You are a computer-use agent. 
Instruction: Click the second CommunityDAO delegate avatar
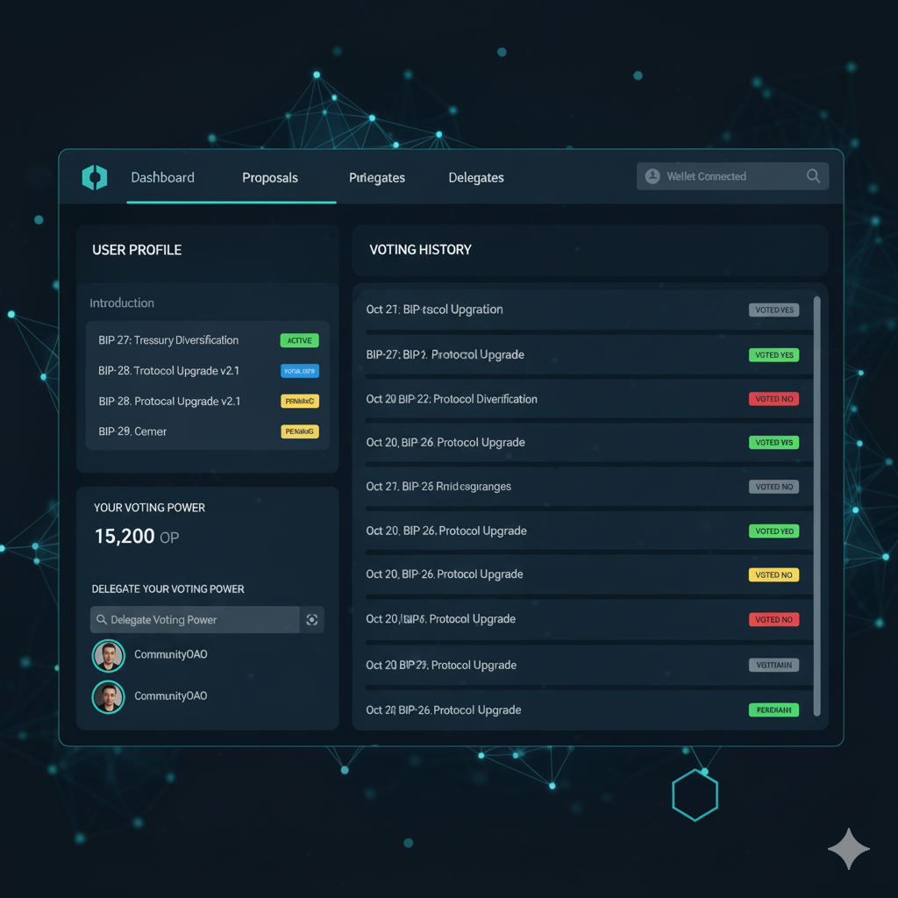click(108, 695)
